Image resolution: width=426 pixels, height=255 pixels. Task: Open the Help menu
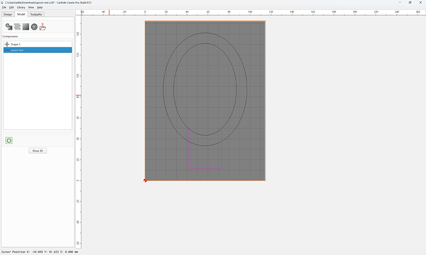pos(40,7)
